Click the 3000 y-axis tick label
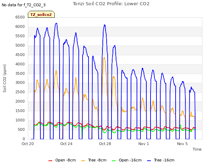The width and height of the screenshot is (223, 167). pyautogui.click(x=20, y=83)
